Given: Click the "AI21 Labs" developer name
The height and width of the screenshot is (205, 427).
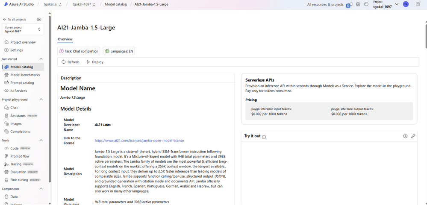Looking at the screenshot, I should (103, 125).
